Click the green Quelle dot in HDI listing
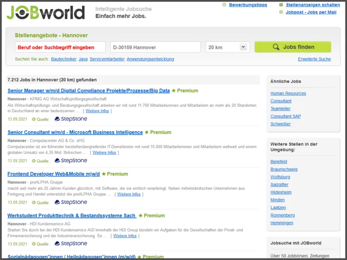 (34, 244)
